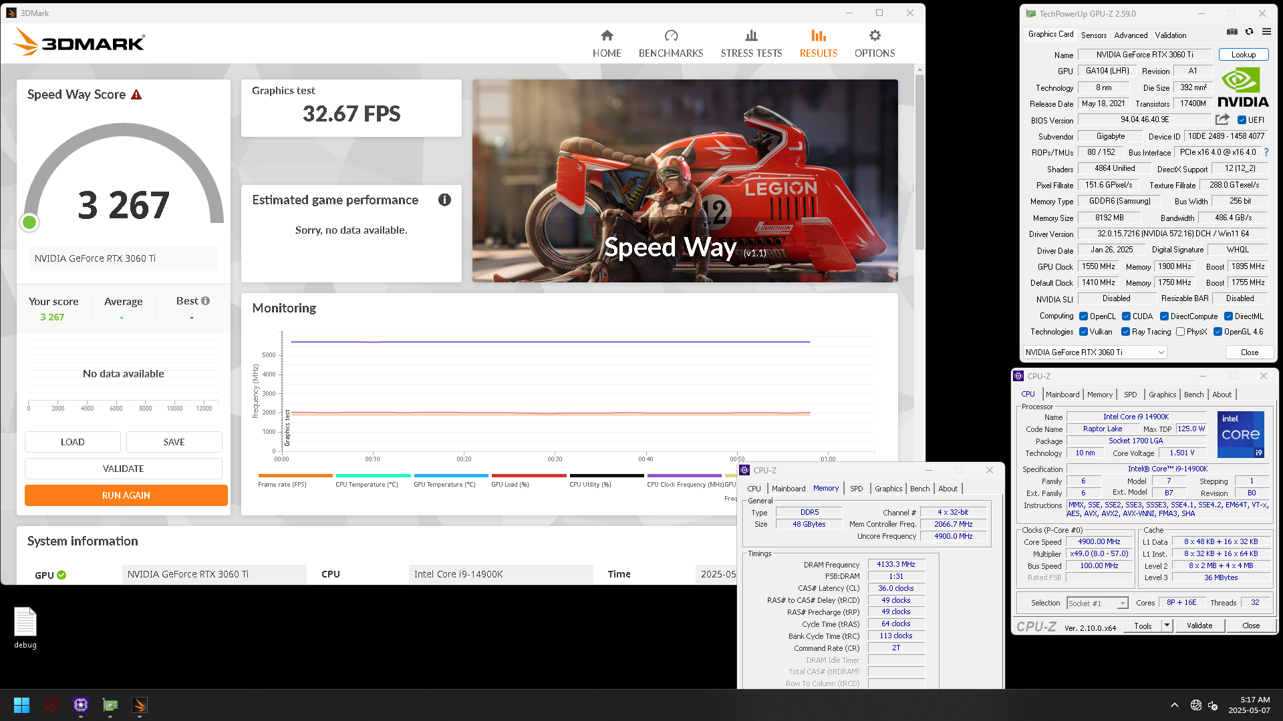1283x721 pixels.
Task: Click the green score marker on gauge
Action: (29, 222)
